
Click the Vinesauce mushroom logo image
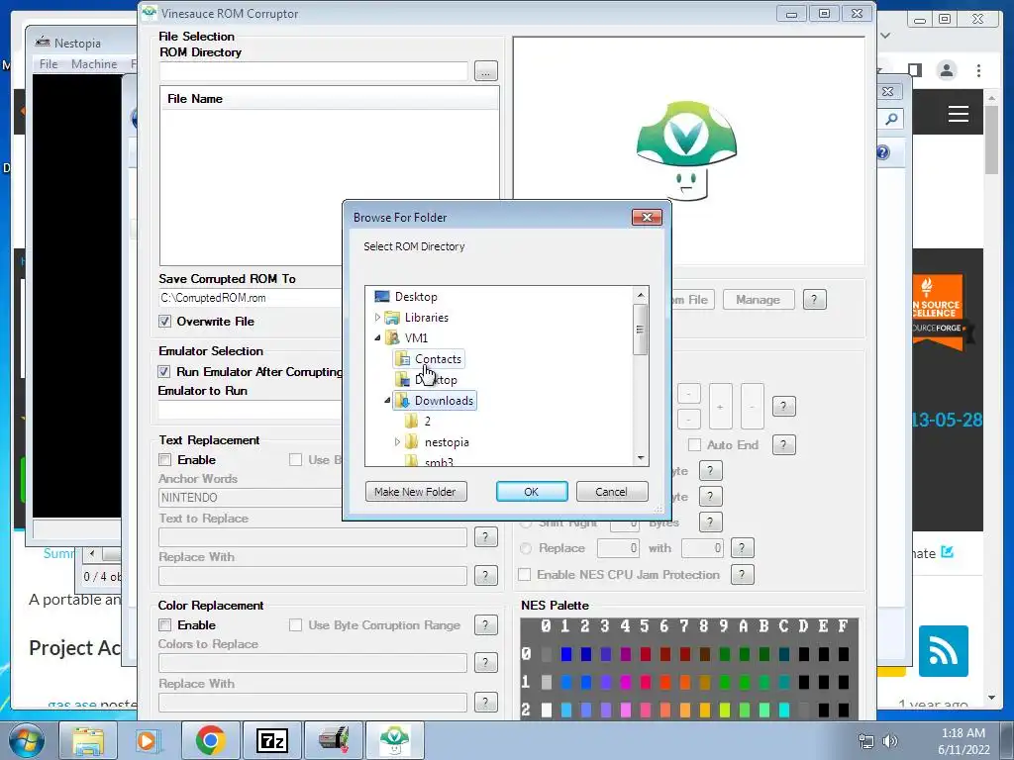(686, 150)
